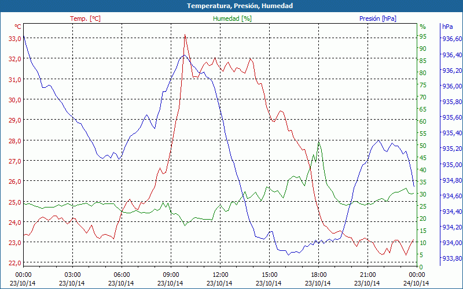The image size is (463, 289).
Task: Click the 26,0 temperature axis value
Action: pyautogui.click(x=15, y=181)
